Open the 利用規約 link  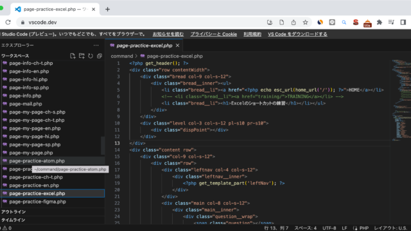click(252, 34)
